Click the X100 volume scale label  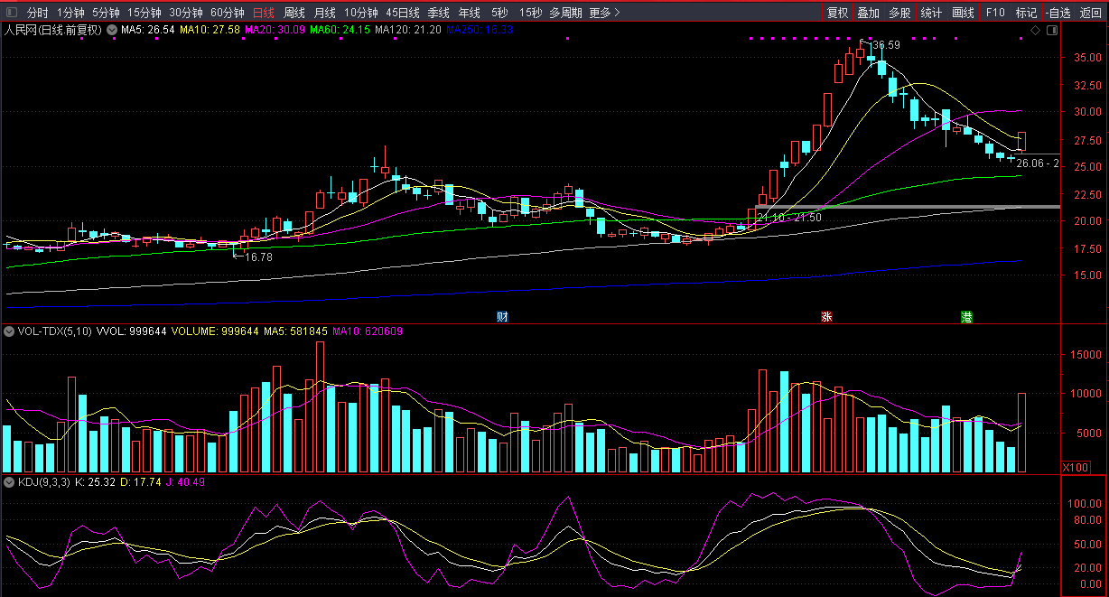1076,468
